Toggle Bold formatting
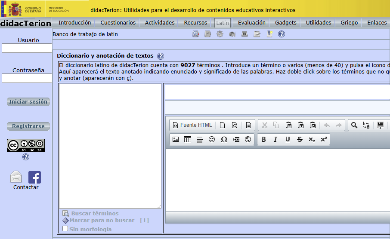 point(263,139)
